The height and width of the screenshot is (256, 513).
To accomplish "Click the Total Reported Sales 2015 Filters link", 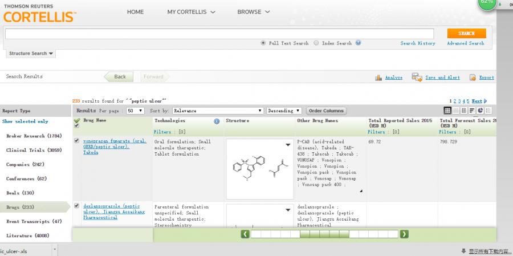I will pos(376,132).
